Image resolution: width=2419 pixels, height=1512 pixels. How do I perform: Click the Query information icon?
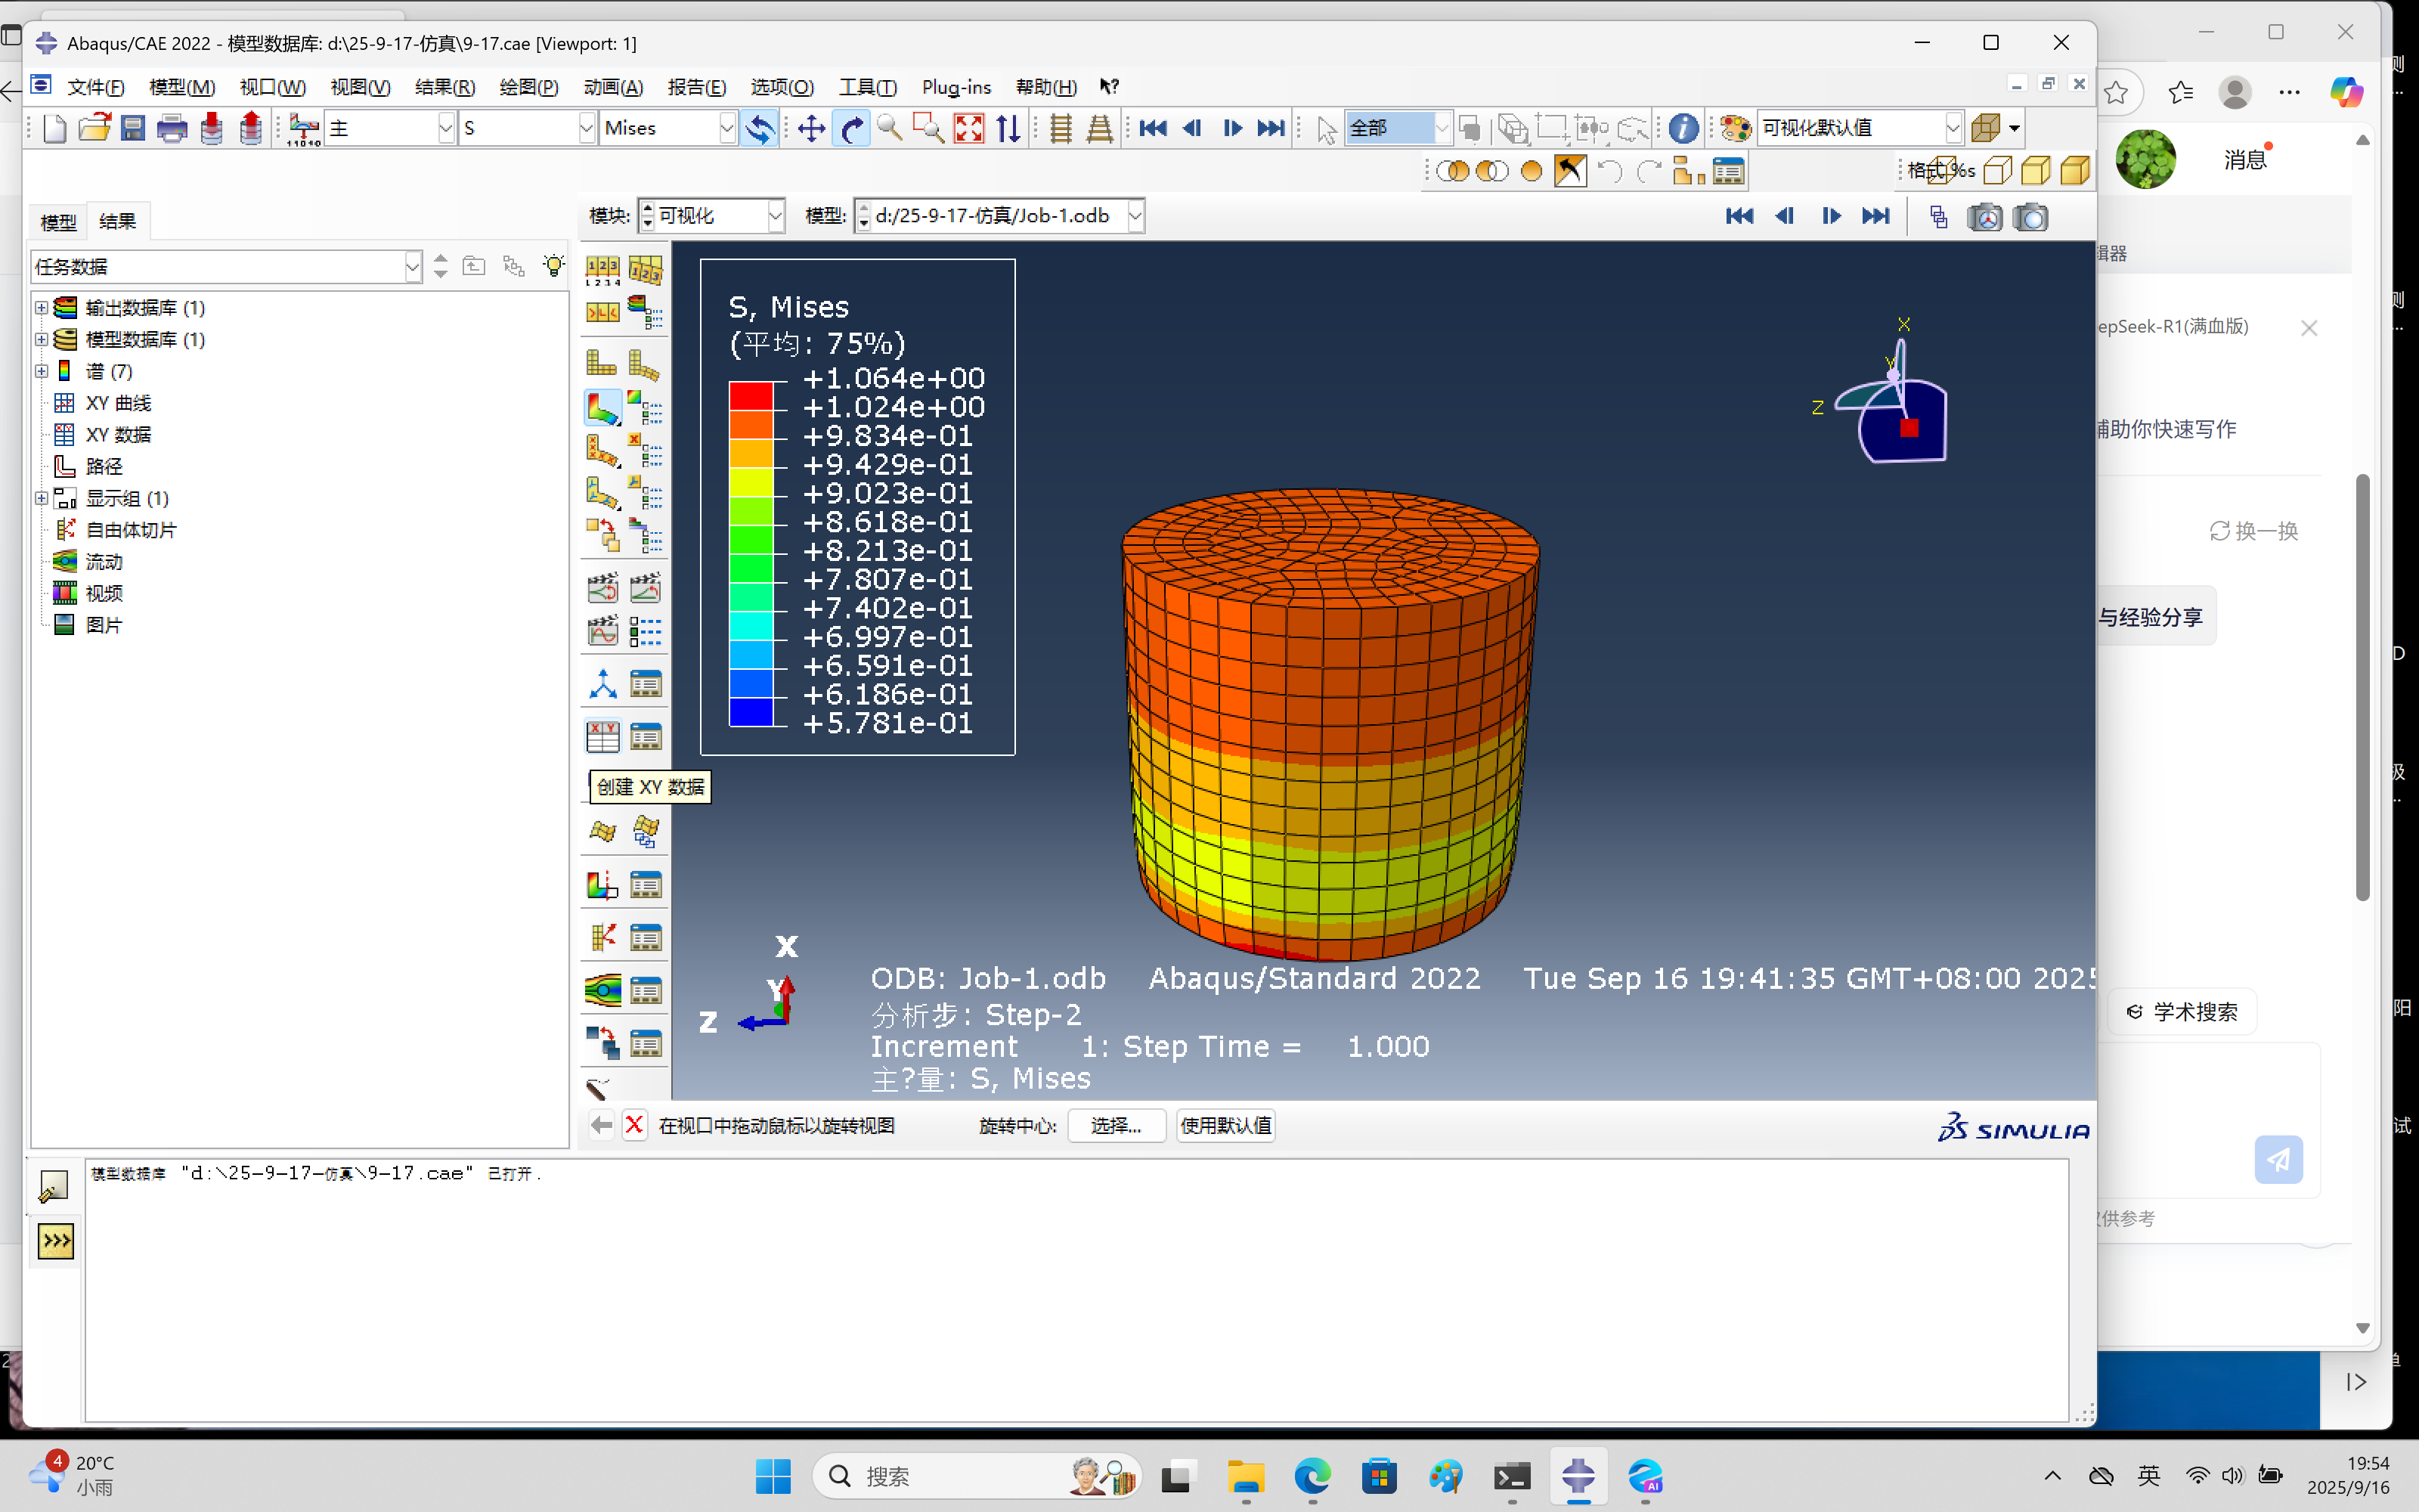tap(1683, 128)
